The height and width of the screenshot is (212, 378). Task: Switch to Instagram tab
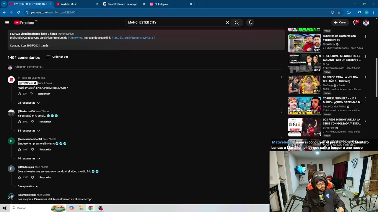click(171, 4)
